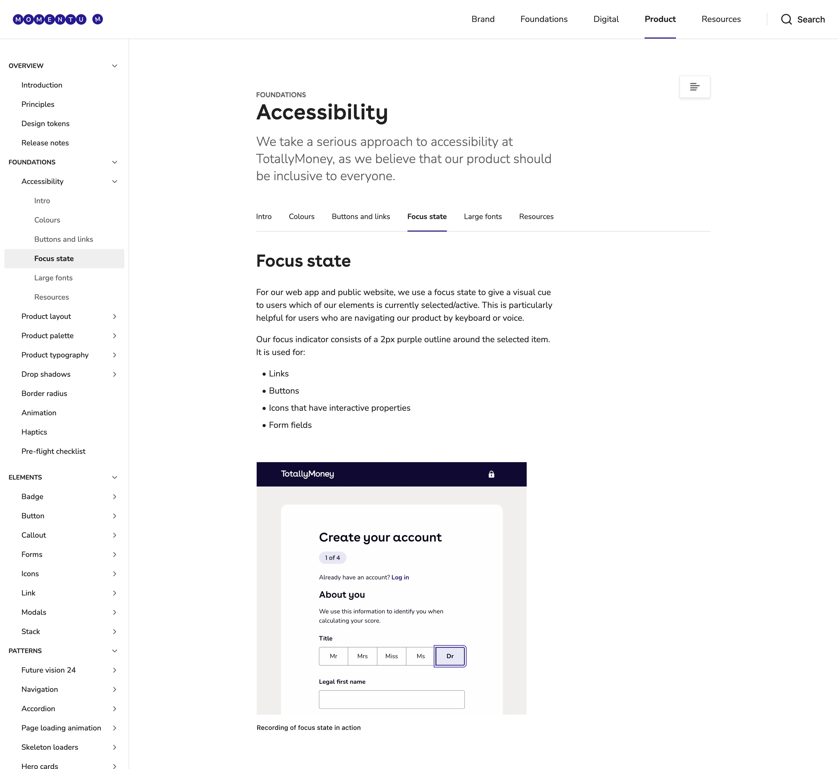Open the table of contents icon button
The height and width of the screenshot is (769, 838).
[694, 87]
